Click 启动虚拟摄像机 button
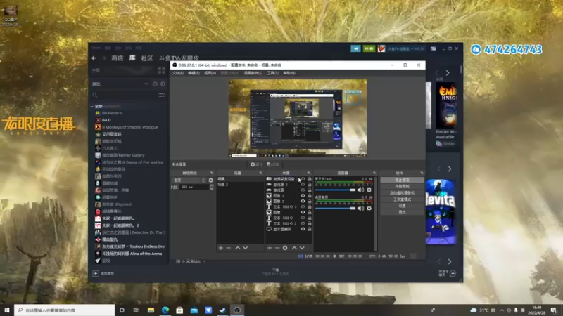This screenshot has width=563, height=316. [x=402, y=193]
